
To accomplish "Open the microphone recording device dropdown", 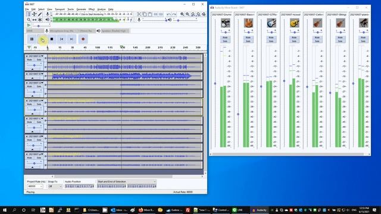I will [x=63, y=31].
